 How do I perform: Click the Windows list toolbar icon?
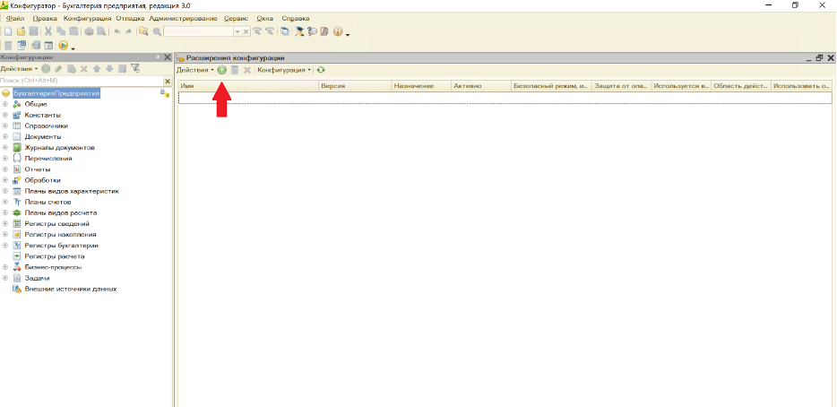[x=285, y=31]
